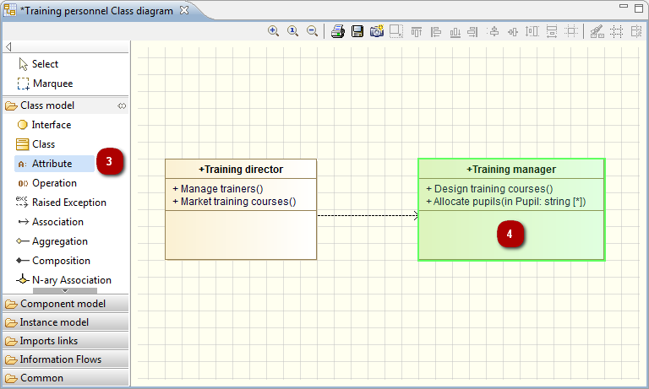Select the Training director class box
The width and height of the screenshot is (649, 389).
click(x=240, y=169)
